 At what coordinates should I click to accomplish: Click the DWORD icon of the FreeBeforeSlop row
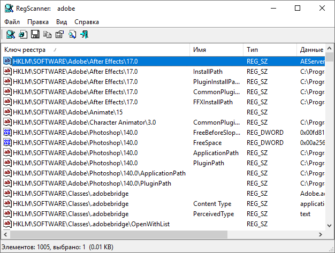7,133
